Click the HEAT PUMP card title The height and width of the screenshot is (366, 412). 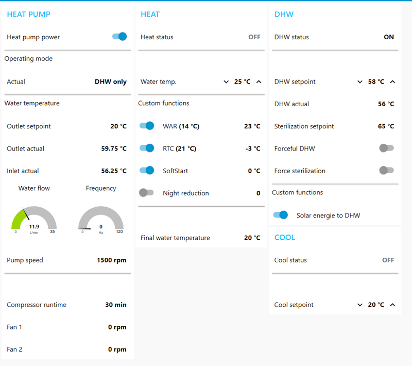point(29,14)
